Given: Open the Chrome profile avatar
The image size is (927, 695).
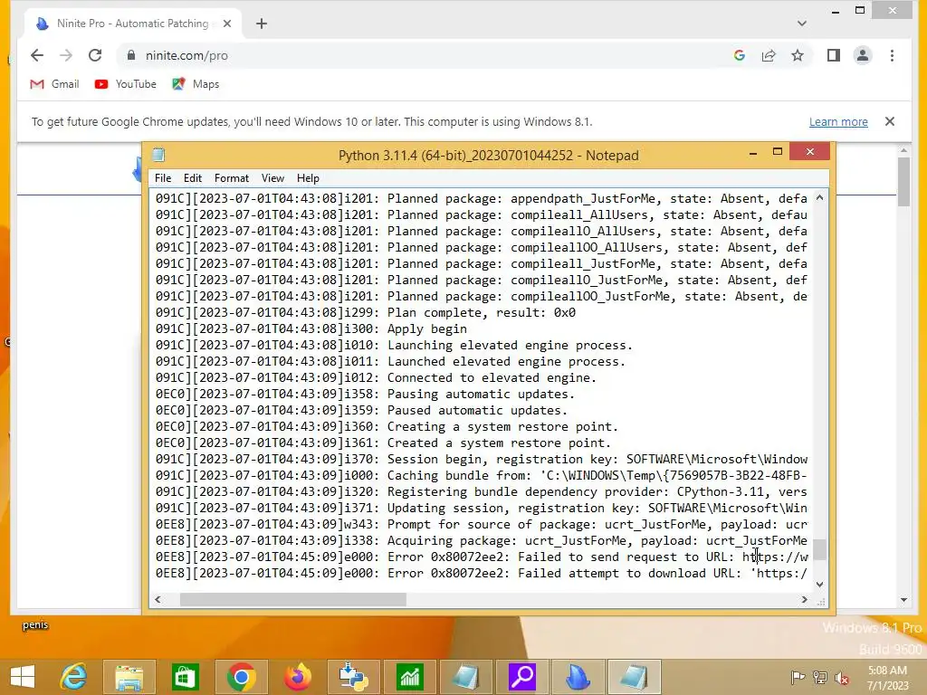Looking at the screenshot, I should click(863, 55).
